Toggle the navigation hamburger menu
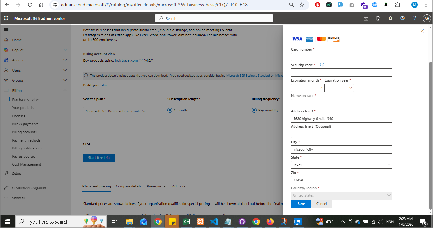 click(6, 29)
